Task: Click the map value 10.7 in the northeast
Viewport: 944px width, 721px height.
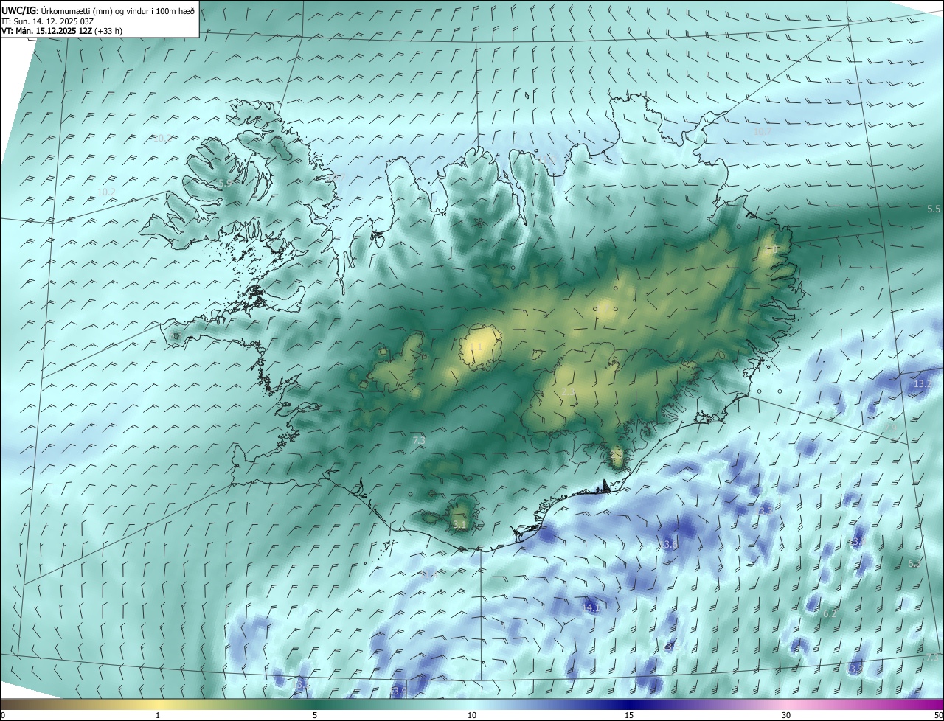Action: [x=763, y=131]
